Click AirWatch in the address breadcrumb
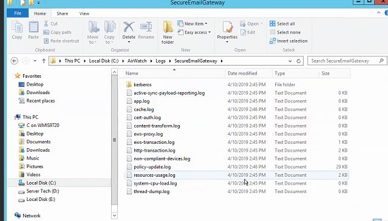The width and height of the screenshot is (388, 221). [137, 61]
